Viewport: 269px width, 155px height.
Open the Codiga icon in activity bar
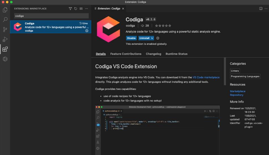[5, 59]
